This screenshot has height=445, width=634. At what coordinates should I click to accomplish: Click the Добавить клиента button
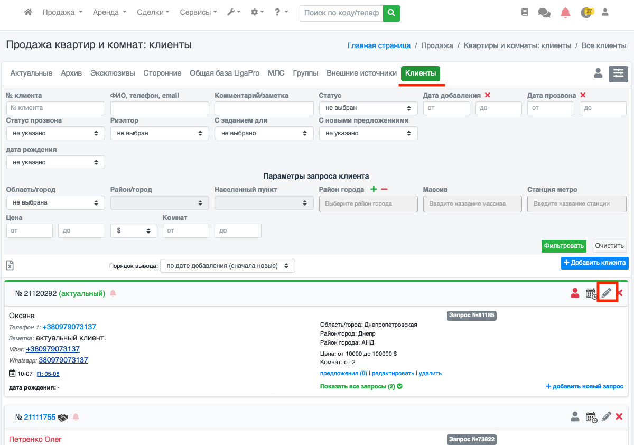point(594,263)
